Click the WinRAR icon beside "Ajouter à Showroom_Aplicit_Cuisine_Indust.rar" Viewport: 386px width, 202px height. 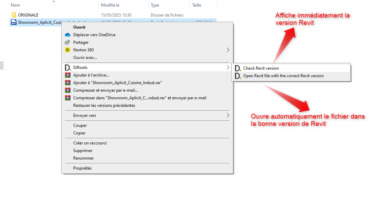(x=68, y=82)
